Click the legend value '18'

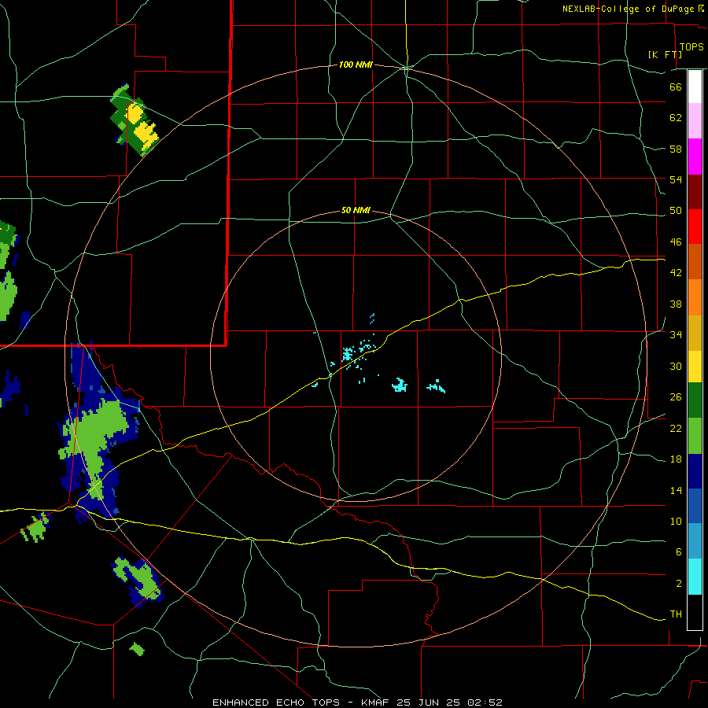676,459
